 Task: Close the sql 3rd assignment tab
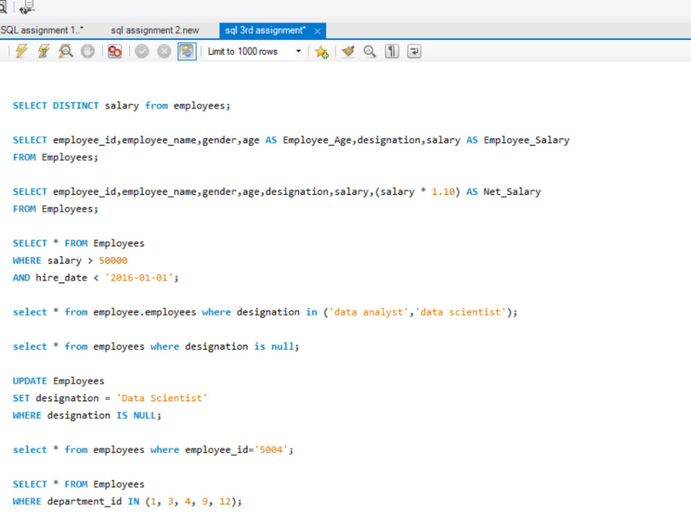(317, 31)
